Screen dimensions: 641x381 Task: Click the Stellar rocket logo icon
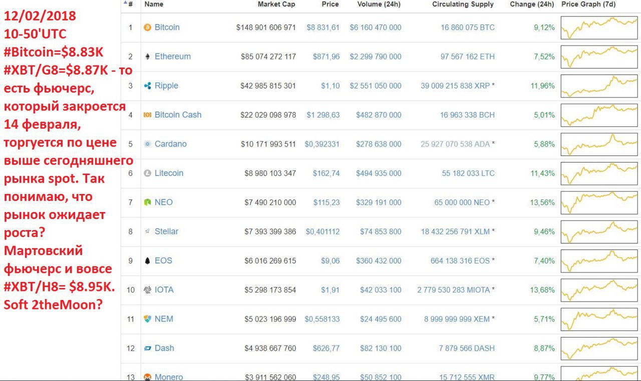(147, 231)
